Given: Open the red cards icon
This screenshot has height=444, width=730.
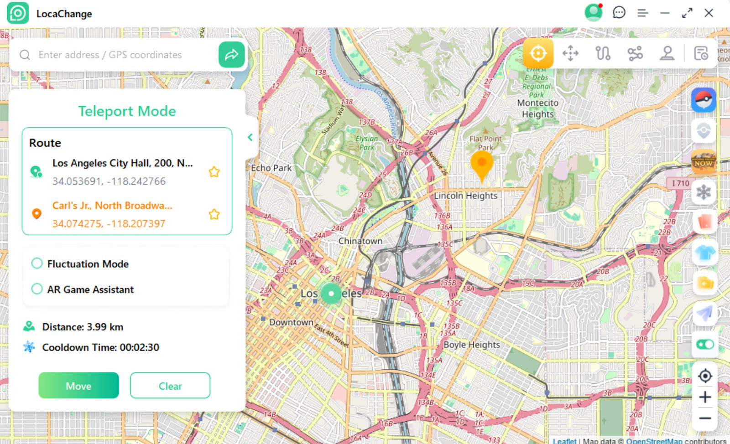Looking at the screenshot, I should pos(704,222).
